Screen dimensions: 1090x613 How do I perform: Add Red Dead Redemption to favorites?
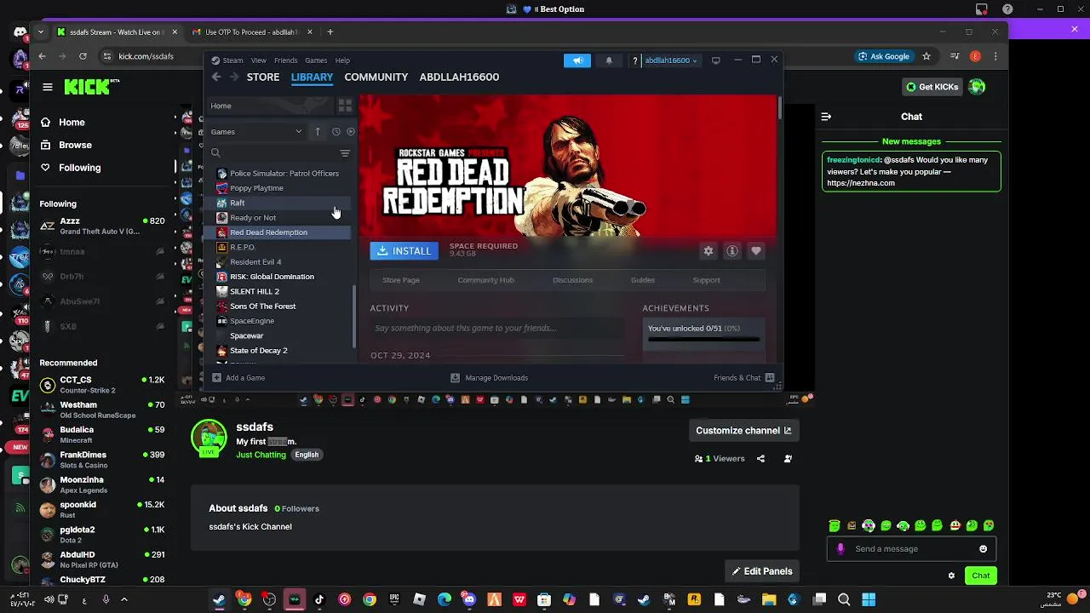tap(755, 251)
